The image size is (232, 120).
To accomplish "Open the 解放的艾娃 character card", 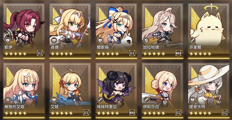I will click(24, 91).
